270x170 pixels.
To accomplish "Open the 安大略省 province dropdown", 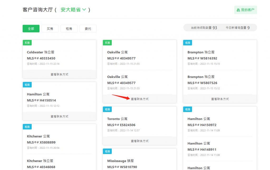I will (x=73, y=10).
